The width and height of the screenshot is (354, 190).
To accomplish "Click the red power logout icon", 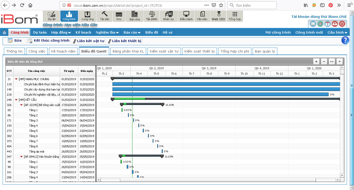I will [342, 24].
